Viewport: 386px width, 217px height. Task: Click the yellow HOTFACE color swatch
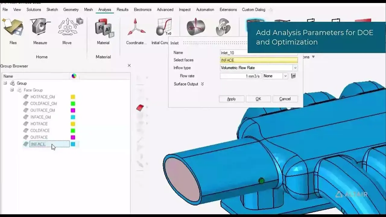point(73,124)
